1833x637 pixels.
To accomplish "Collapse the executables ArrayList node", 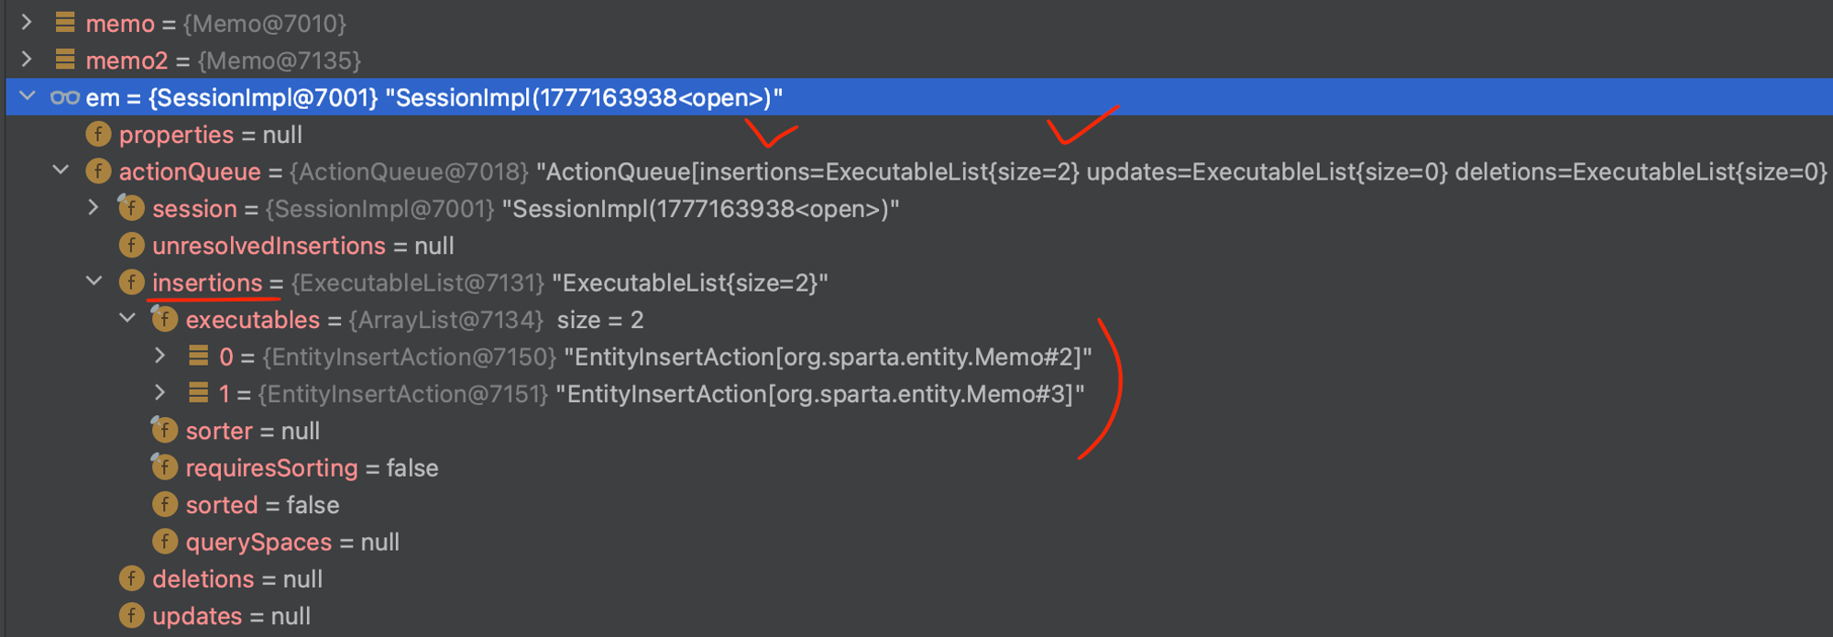I will pos(127,319).
